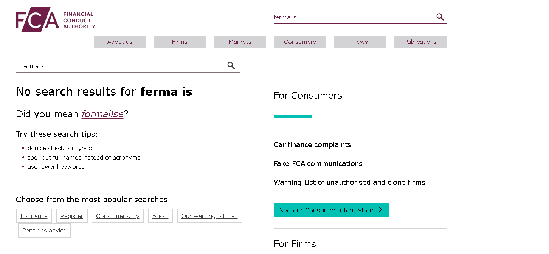
Task: Open the Publications menu
Action: (x=420, y=42)
